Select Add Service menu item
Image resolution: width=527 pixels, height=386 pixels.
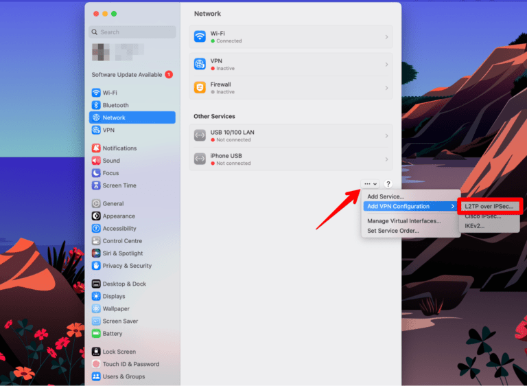pos(386,197)
